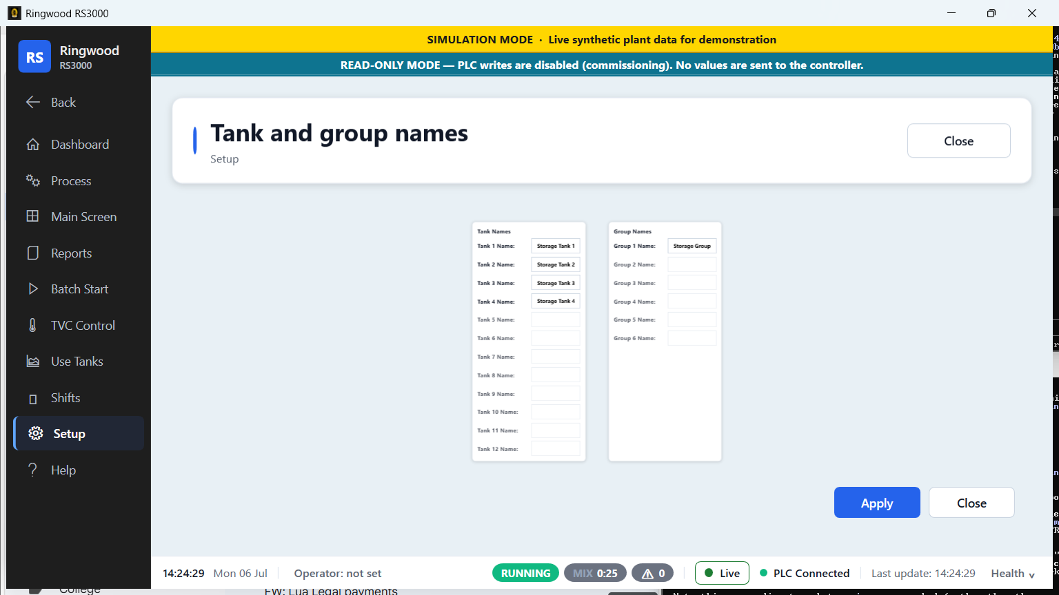Click the alarm warning triangle counter

pos(652,573)
